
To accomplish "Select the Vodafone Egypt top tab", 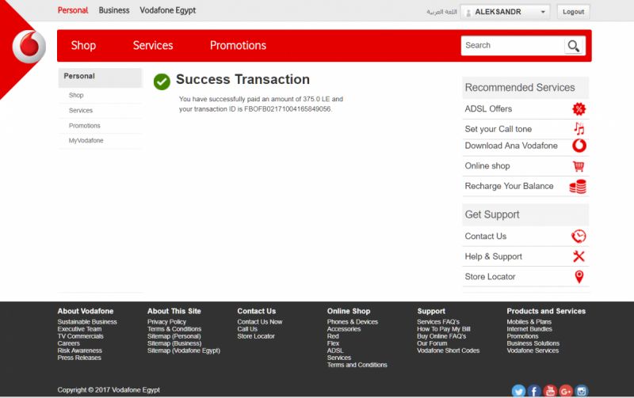I will [x=168, y=10].
